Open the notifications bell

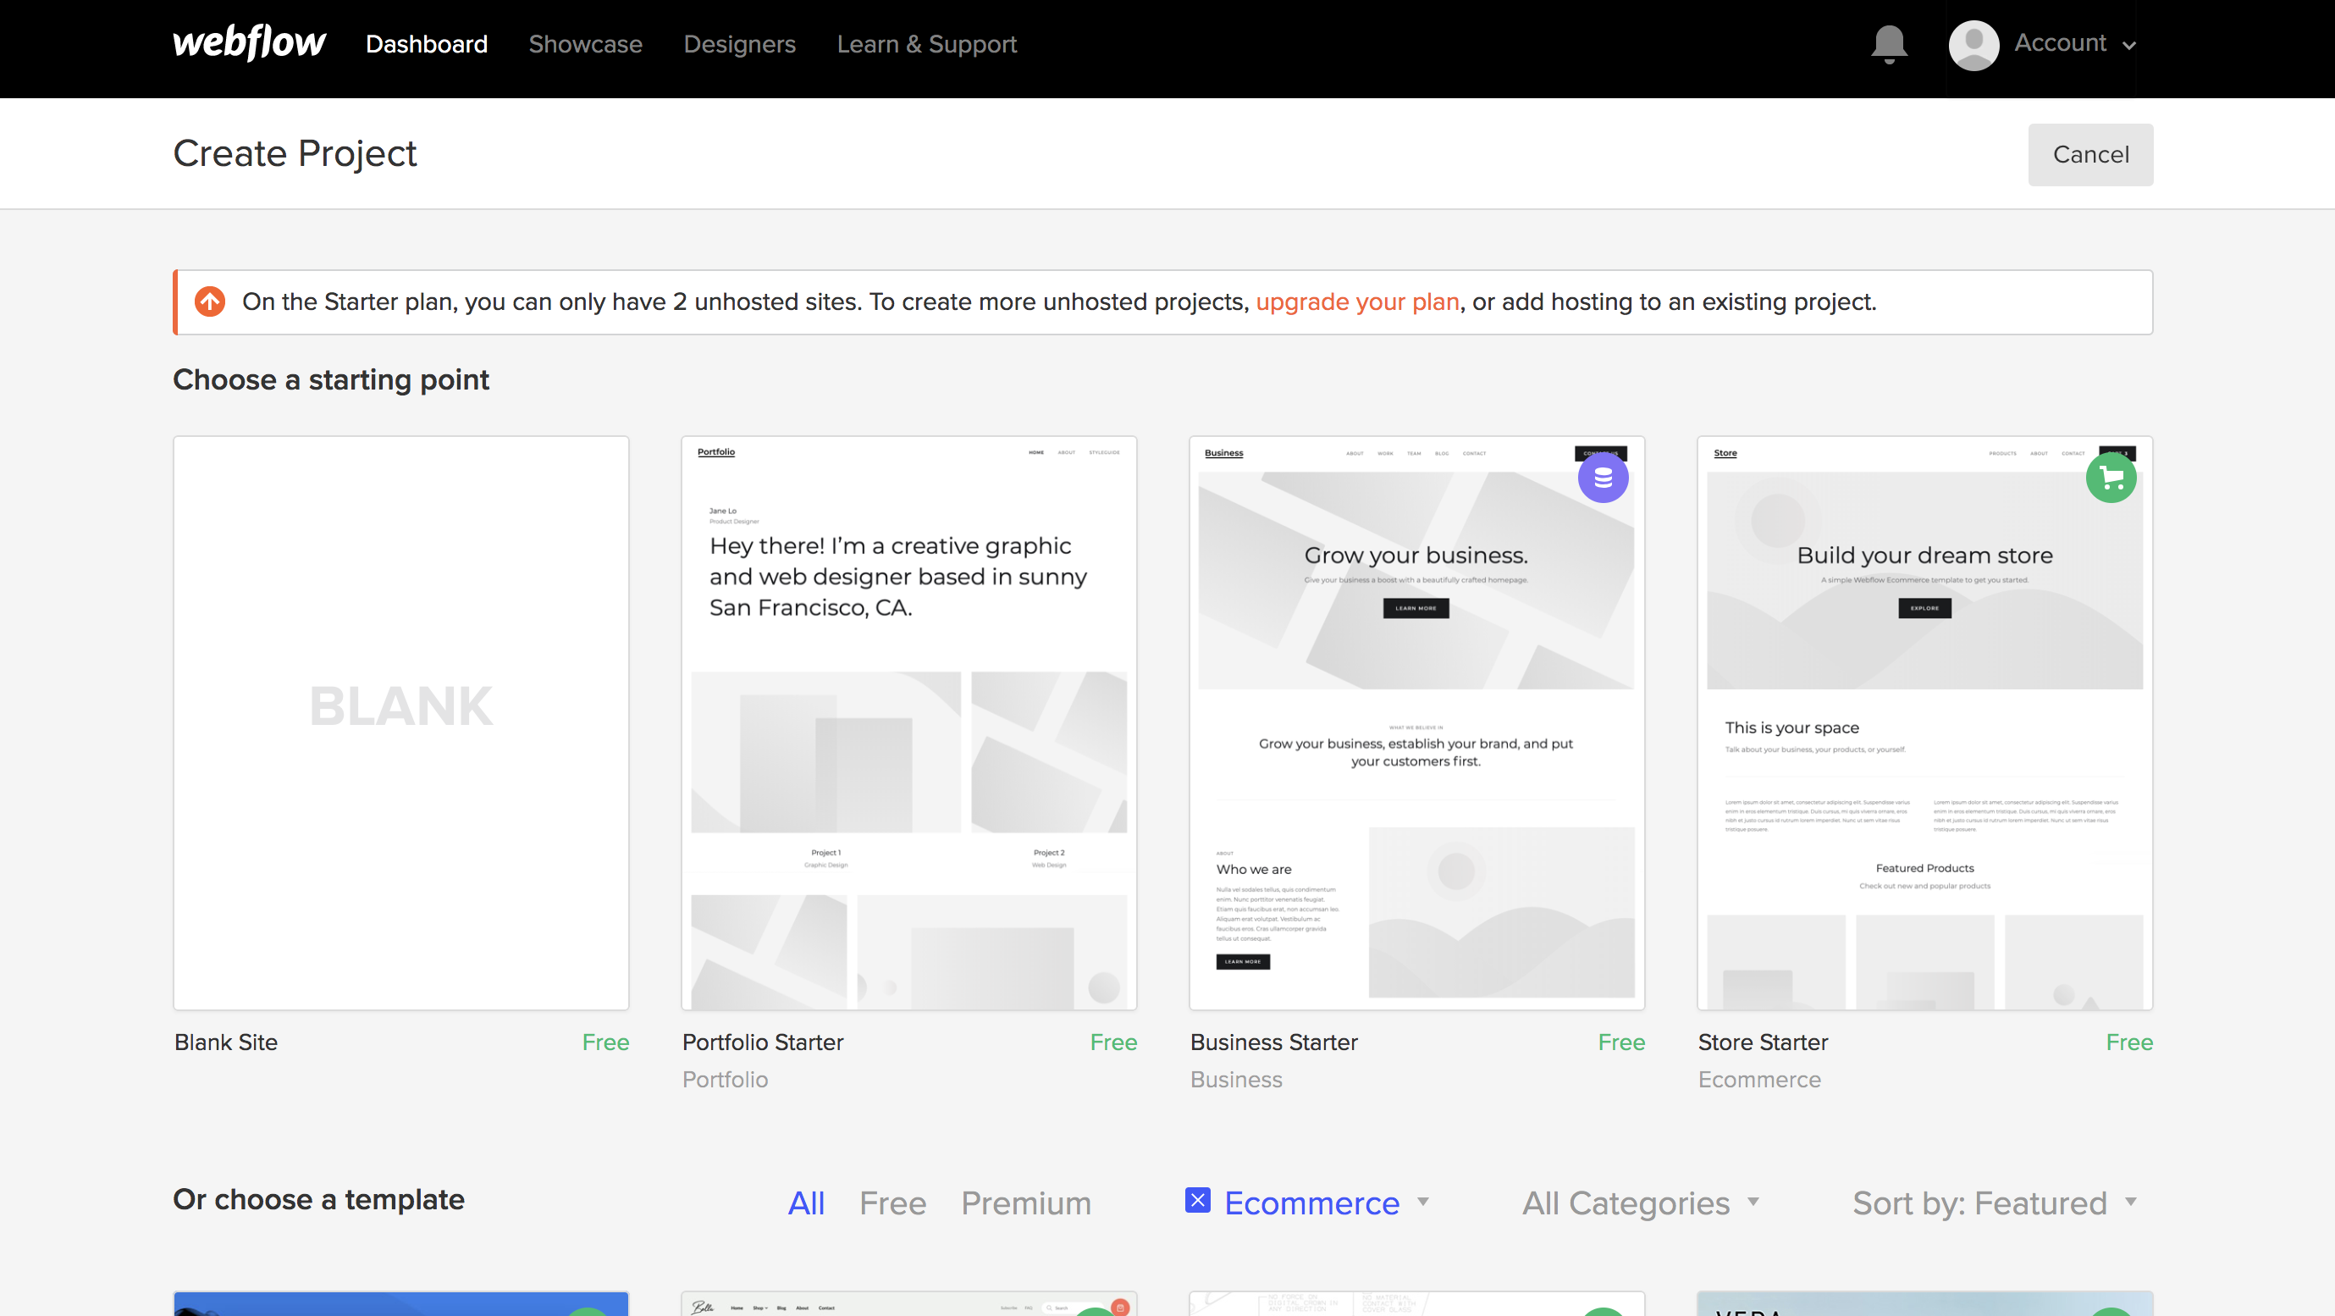pyautogui.click(x=1888, y=42)
